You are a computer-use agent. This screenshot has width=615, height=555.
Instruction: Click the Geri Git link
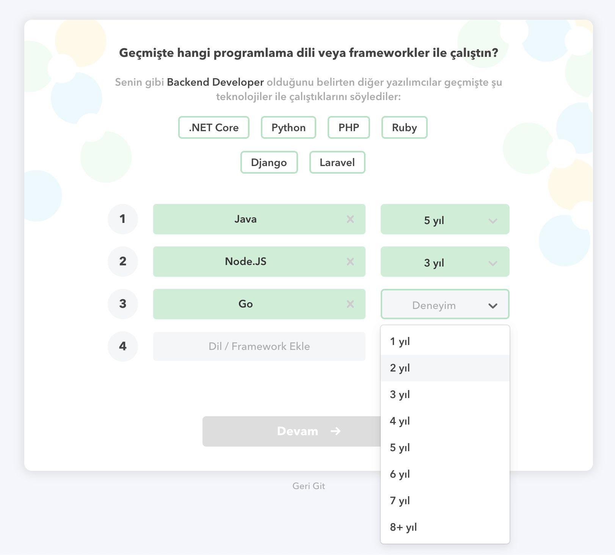(308, 486)
